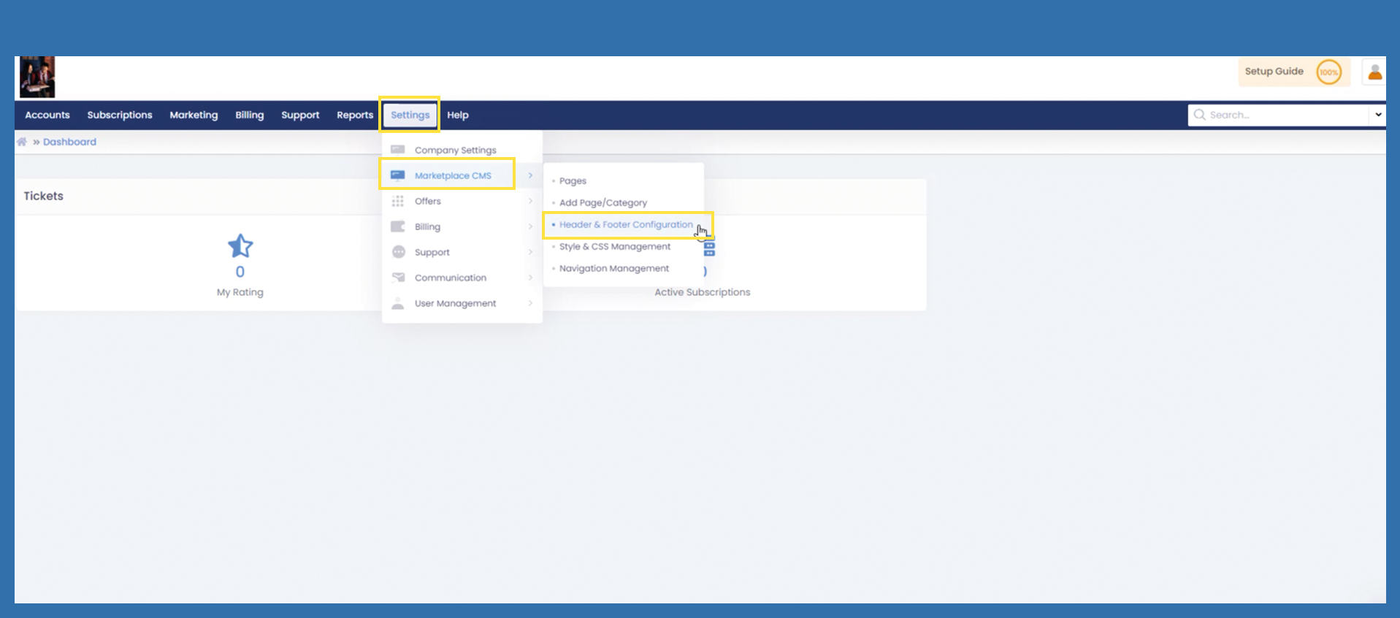Screen dimensions: 1400x618
Task: Open the Settings menu in navigation bar
Action: (x=410, y=115)
